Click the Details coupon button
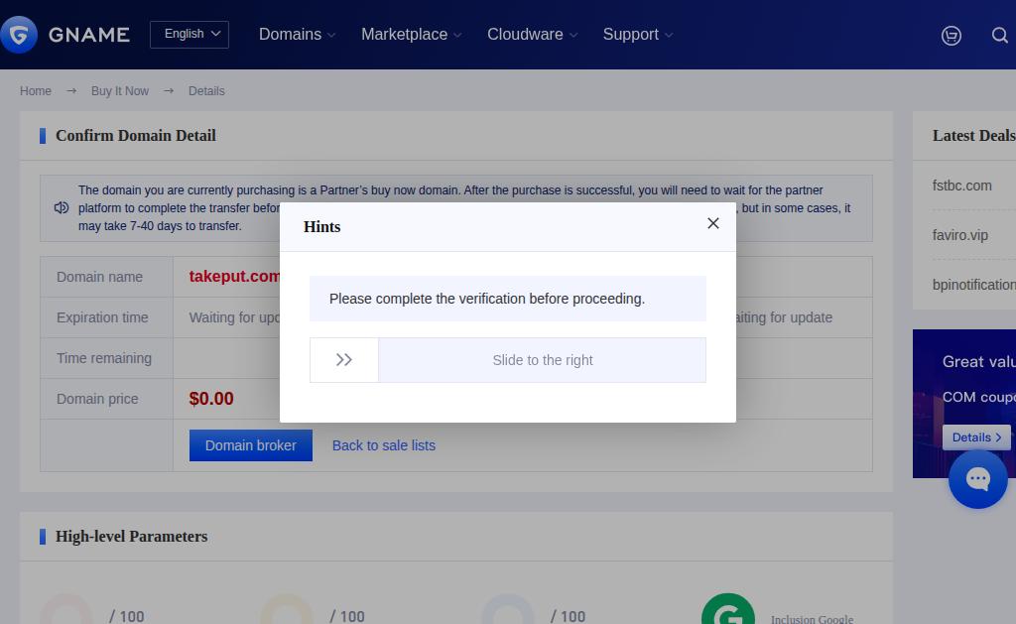 click(x=976, y=437)
